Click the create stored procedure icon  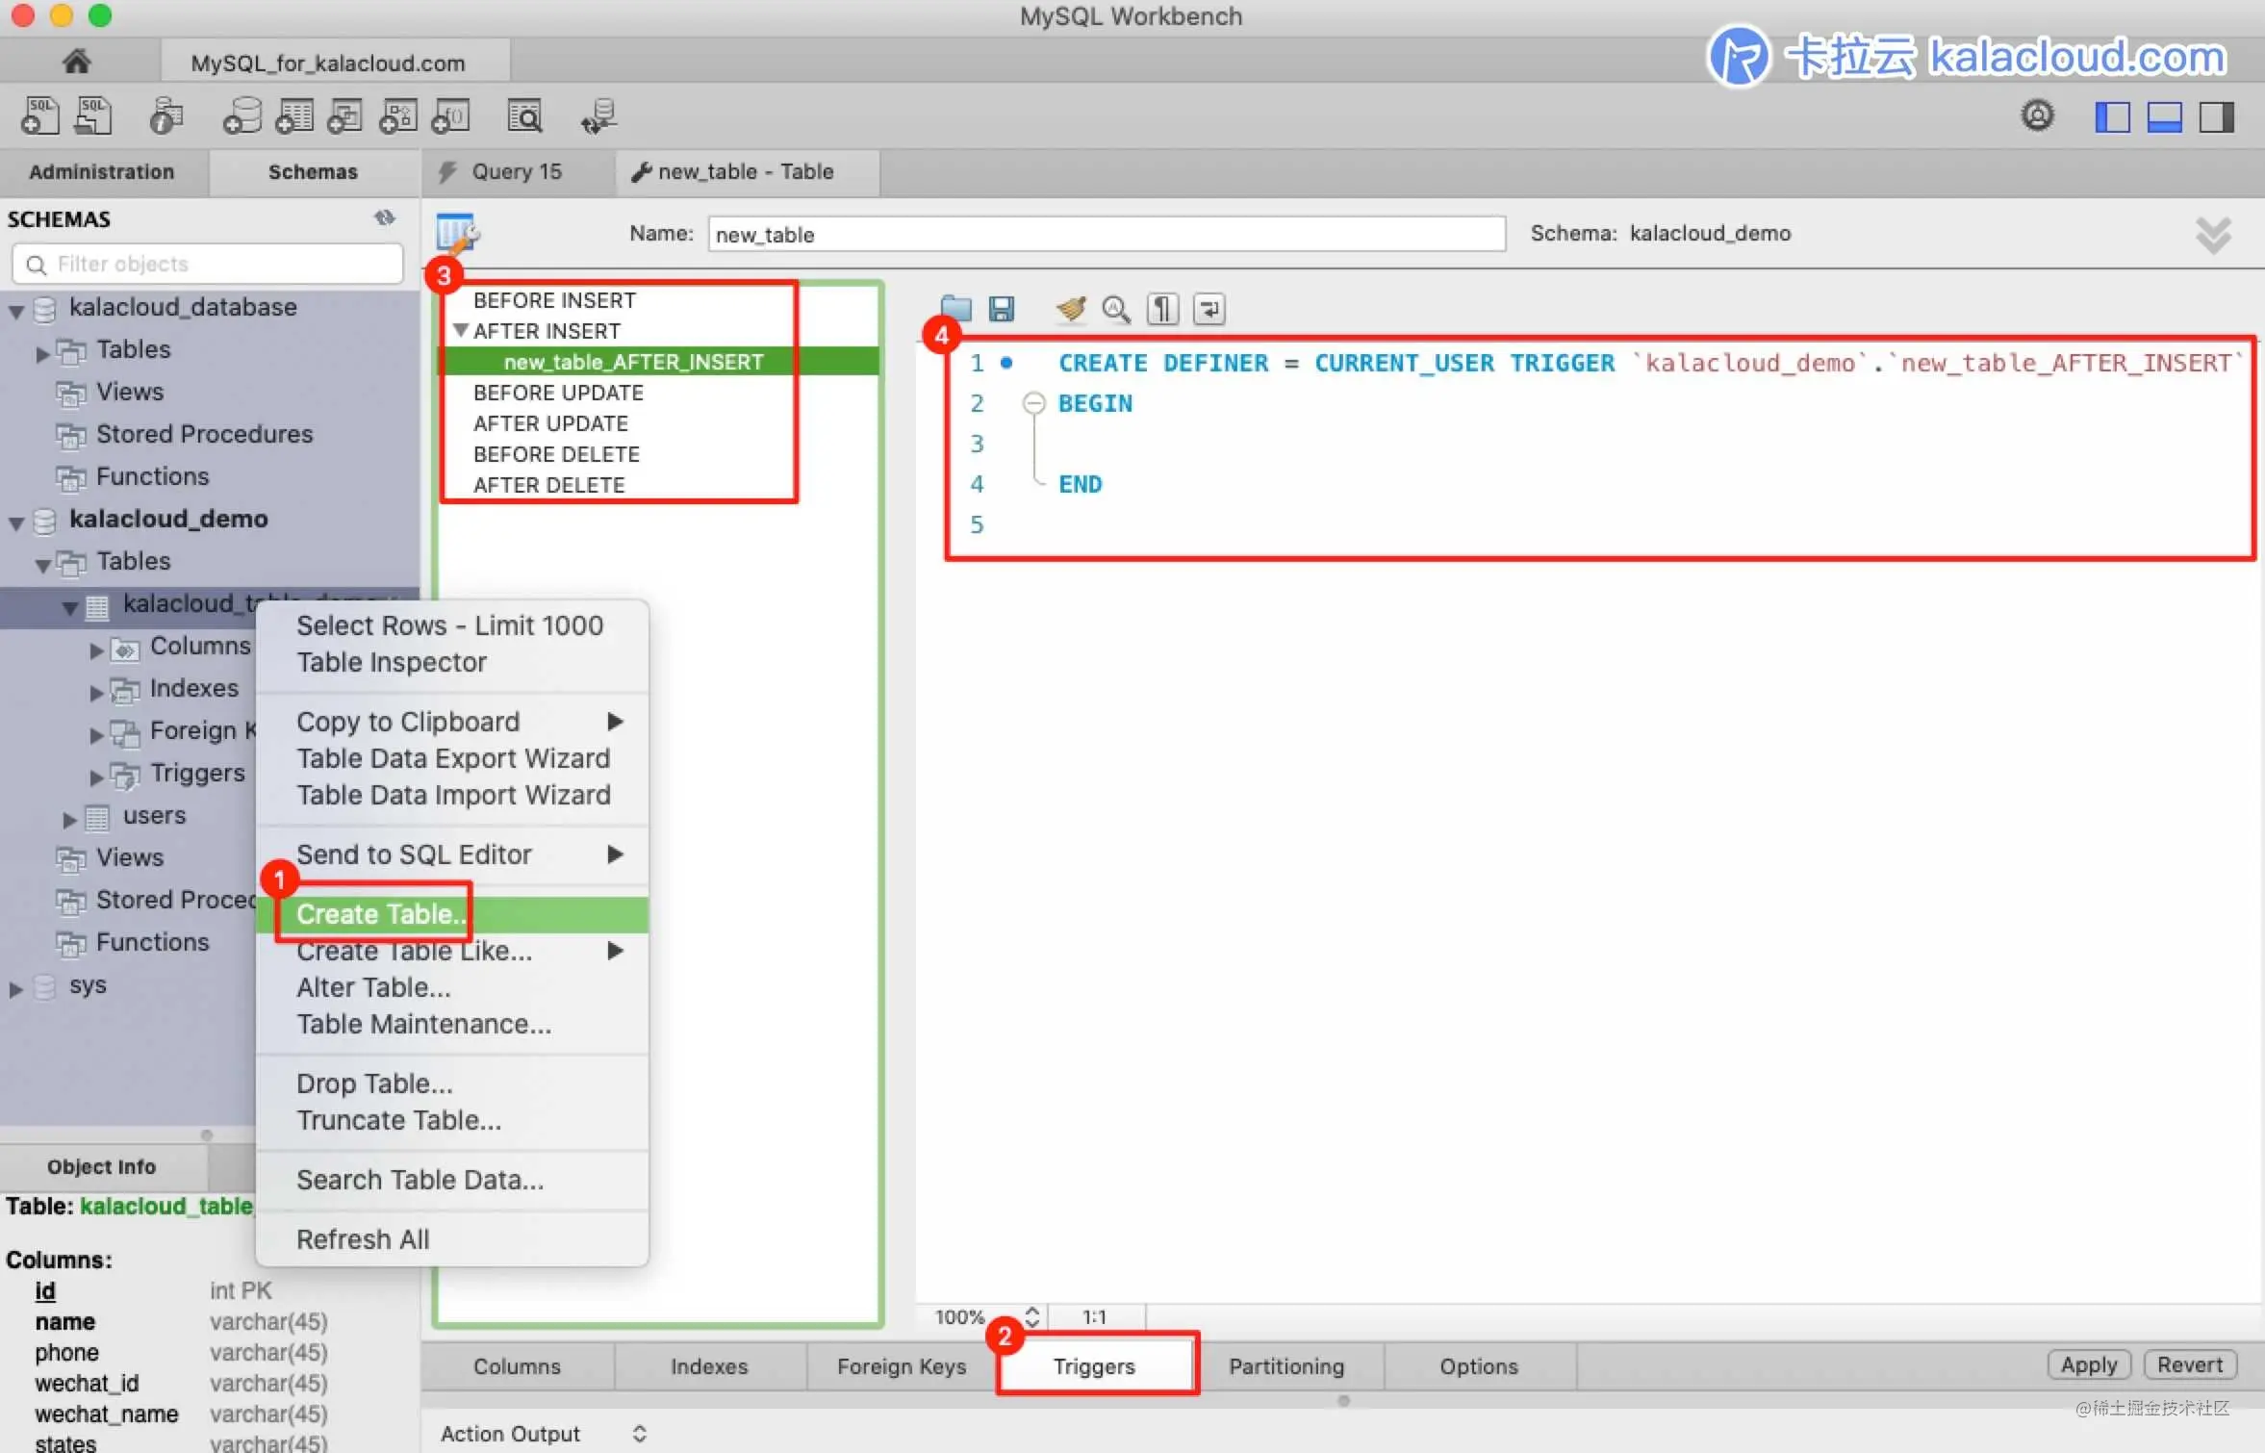pyautogui.click(x=397, y=116)
